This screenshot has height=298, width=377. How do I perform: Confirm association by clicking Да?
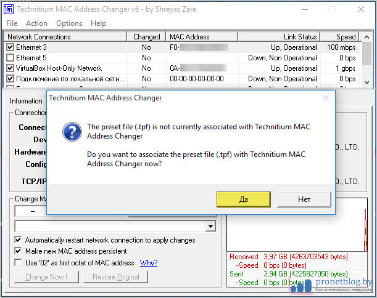click(x=244, y=199)
